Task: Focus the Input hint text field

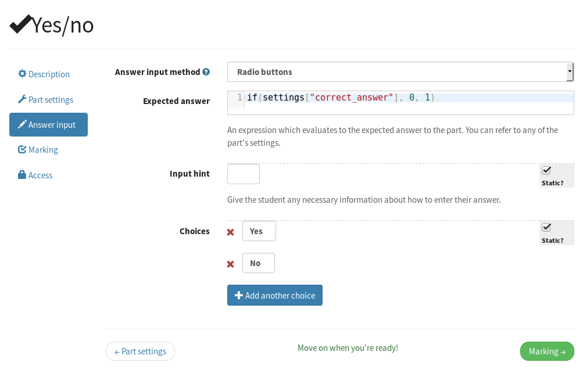Action: pyautogui.click(x=243, y=174)
